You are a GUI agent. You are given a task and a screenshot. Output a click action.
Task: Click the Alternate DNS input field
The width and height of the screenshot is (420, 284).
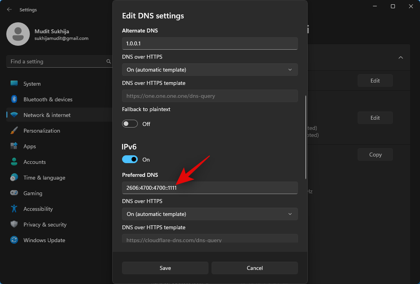click(x=210, y=43)
